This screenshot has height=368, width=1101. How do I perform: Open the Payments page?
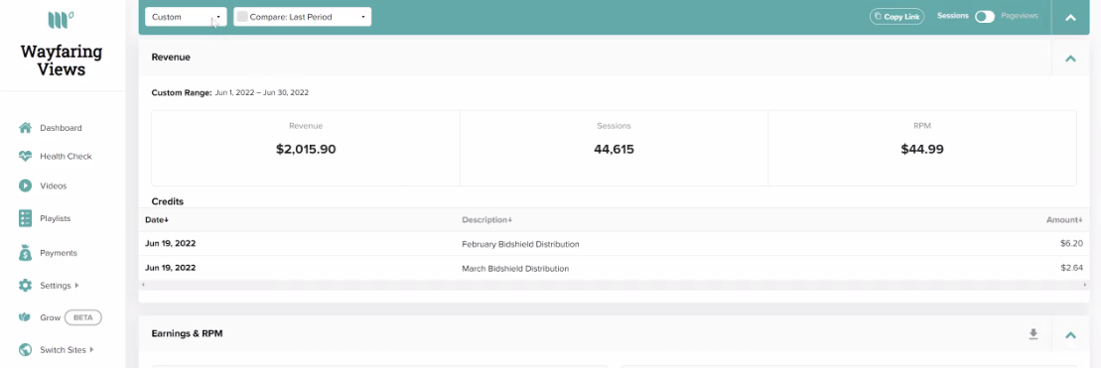pyautogui.click(x=59, y=252)
